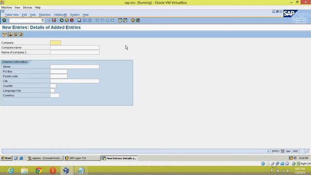Open the VirtualBox Machine menu
The image size is (311, 175).
(x=6, y=7)
